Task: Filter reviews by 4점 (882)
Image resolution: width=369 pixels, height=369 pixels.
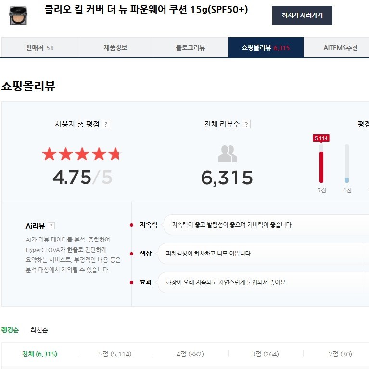Action: tap(190, 354)
